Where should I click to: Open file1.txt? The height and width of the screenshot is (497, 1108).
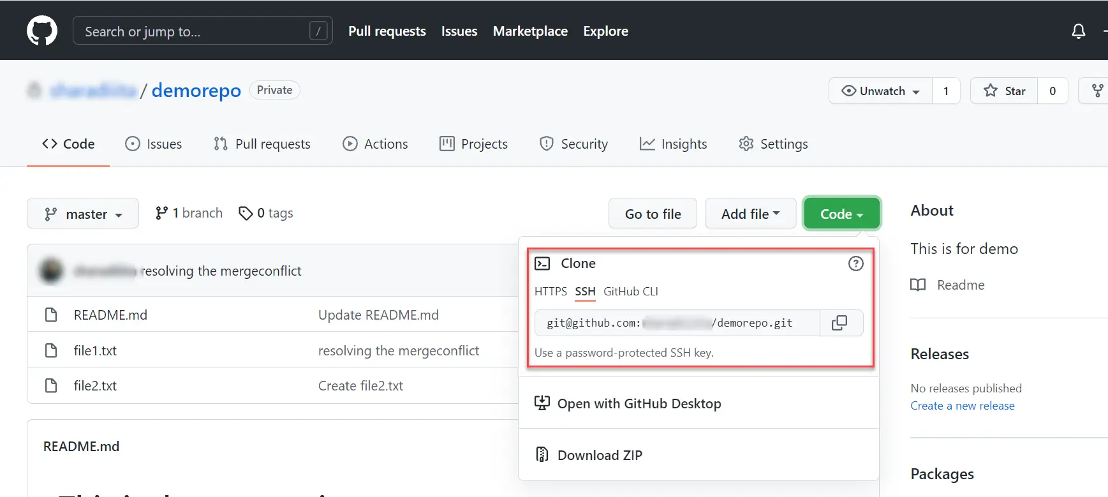pyautogui.click(x=95, y=351)
